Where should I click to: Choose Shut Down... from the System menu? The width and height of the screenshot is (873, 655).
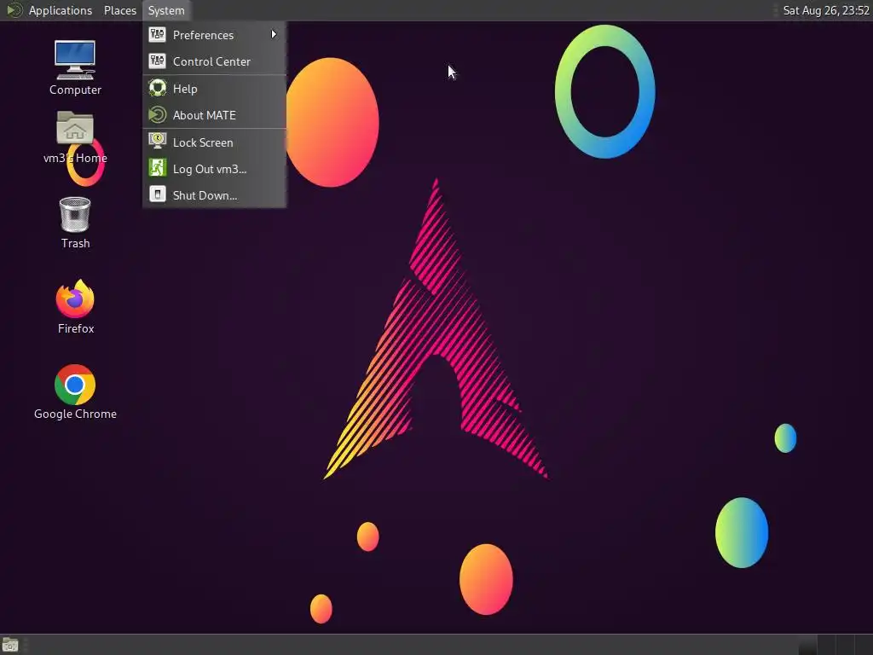[214, 195]
